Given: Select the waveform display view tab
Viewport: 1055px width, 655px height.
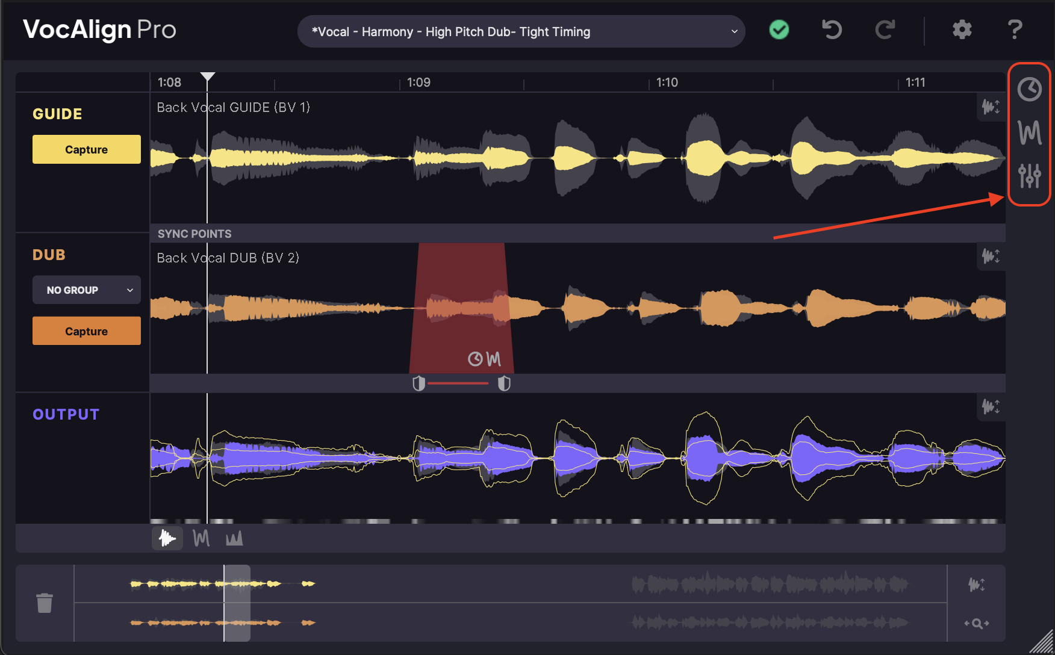Looking at the screenshot, I should (x=167, y=538).
